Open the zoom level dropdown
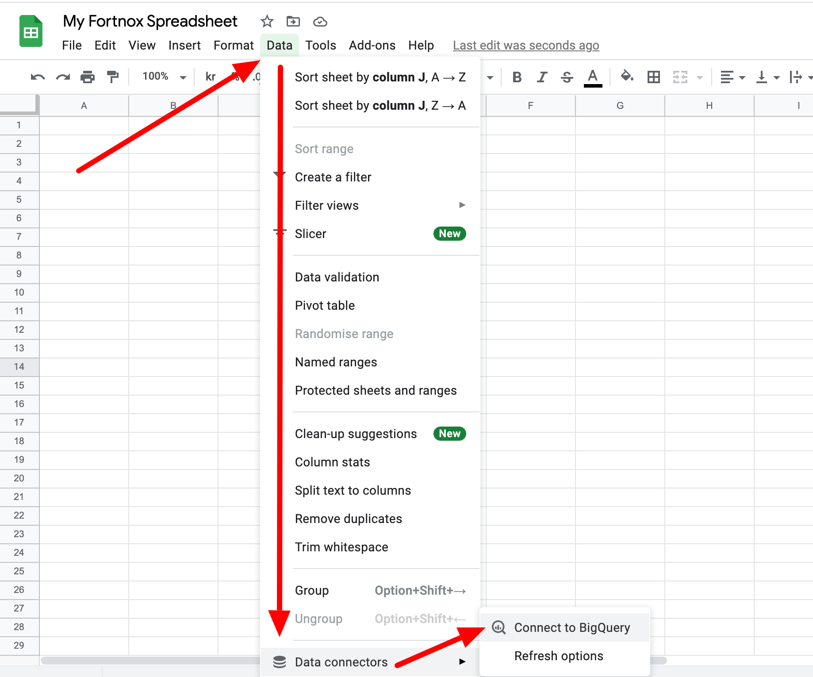Image resolution: width=813 pixels, height=677 pixels. click(162, 77)
